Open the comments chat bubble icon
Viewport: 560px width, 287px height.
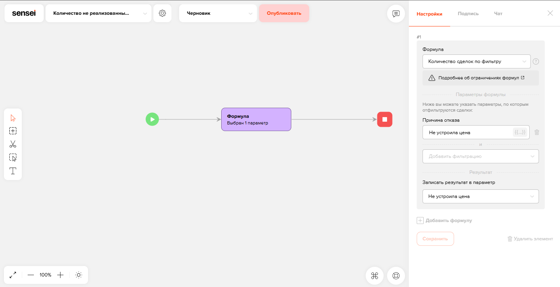click(396, 14)
